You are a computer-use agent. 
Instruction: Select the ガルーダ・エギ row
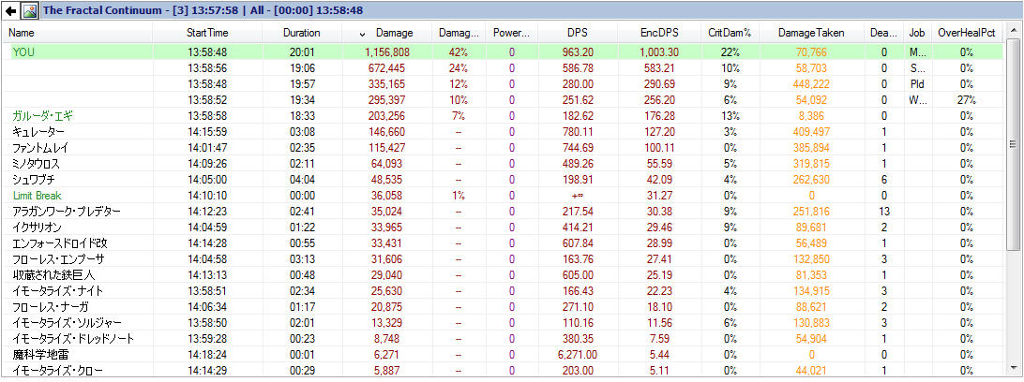pyautogui.click(x=504, y=115)
